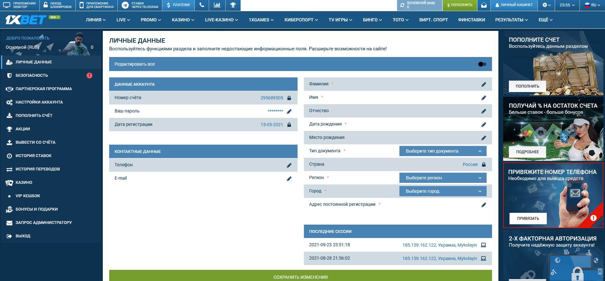This screenshot has height=281, width=605.
Task: Open the statistics bar chart icon
Action: click(x=217, y=5)
